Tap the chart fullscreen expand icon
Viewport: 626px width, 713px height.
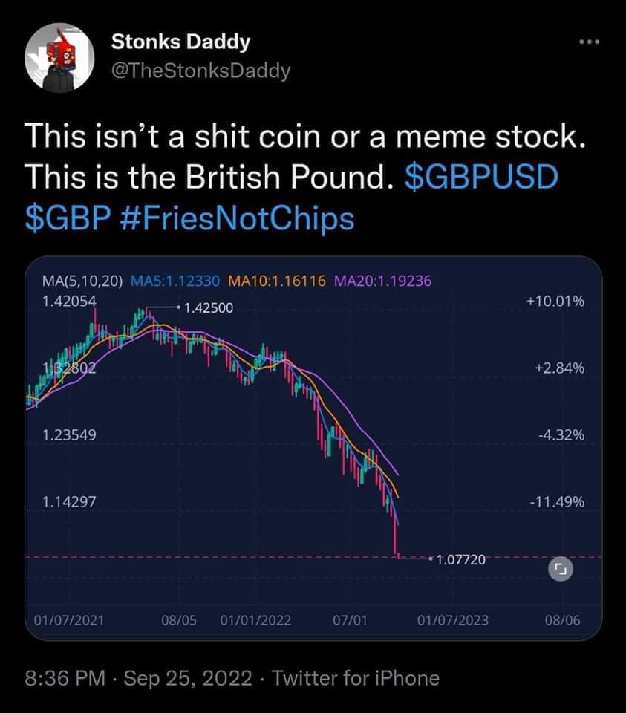pos(561,570)
